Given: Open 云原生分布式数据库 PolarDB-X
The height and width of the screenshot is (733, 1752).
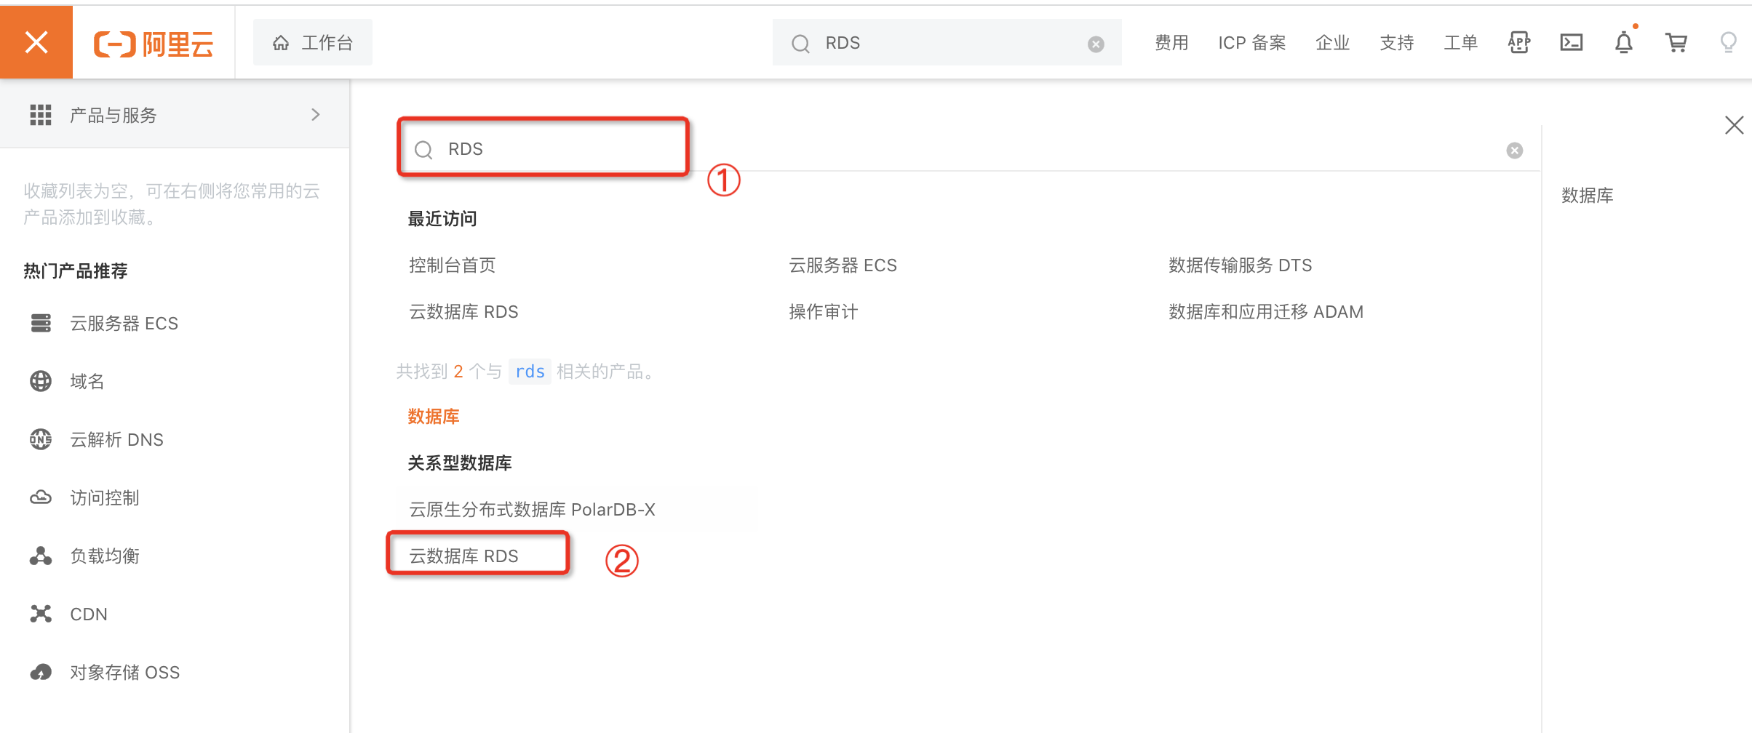Looking at the screenshot, I should pos(532,510).
